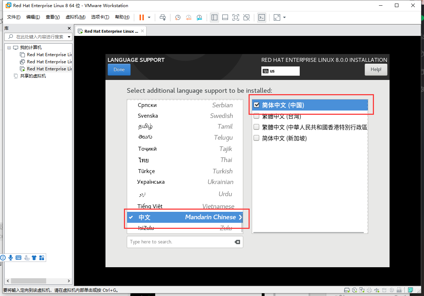Select the 共享的虚拟机 tree item
The width and height of the screenshot is (424, 296).
coord(33,76)
